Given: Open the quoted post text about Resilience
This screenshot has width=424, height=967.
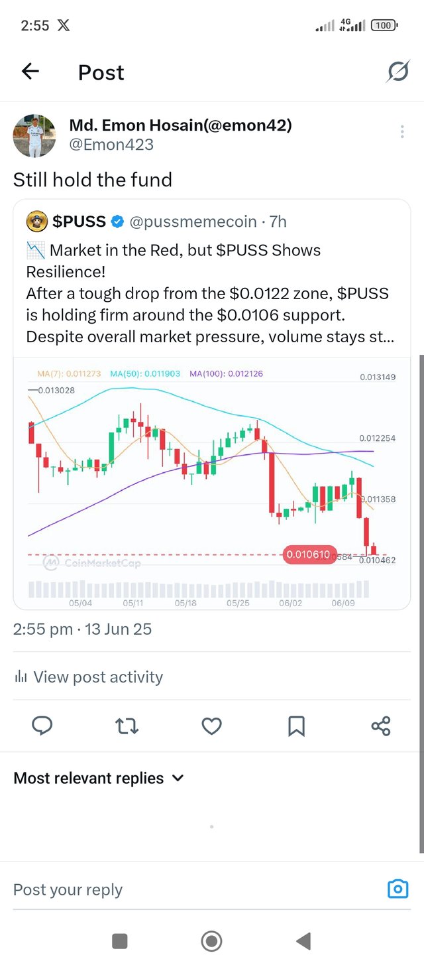Looking at the screenshot, I should (x=211, y=294).
